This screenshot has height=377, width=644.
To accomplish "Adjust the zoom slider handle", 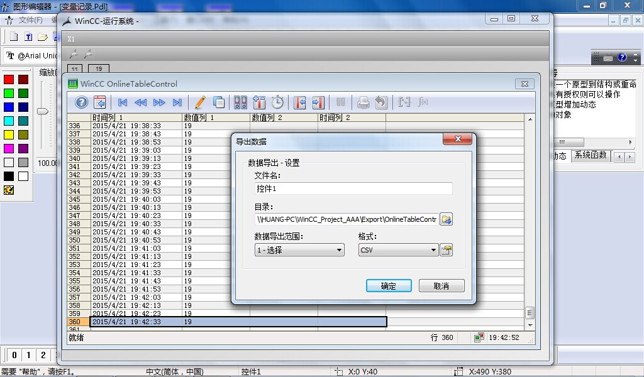I will pyautogui.click(x=43, y=111).
